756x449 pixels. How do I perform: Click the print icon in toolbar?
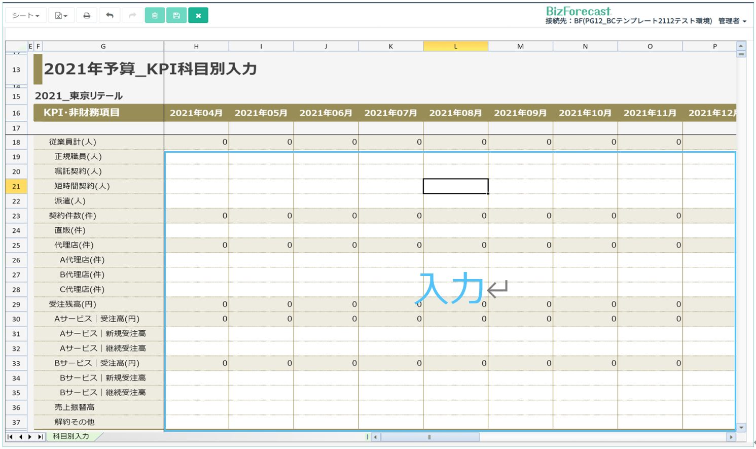click(87, 16)
